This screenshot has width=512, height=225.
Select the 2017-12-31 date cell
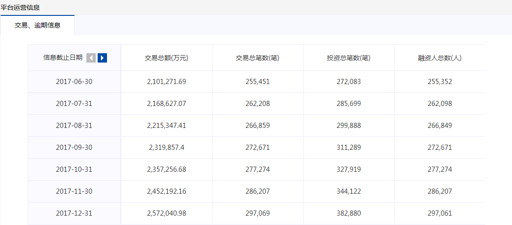[x=74, y=213]
